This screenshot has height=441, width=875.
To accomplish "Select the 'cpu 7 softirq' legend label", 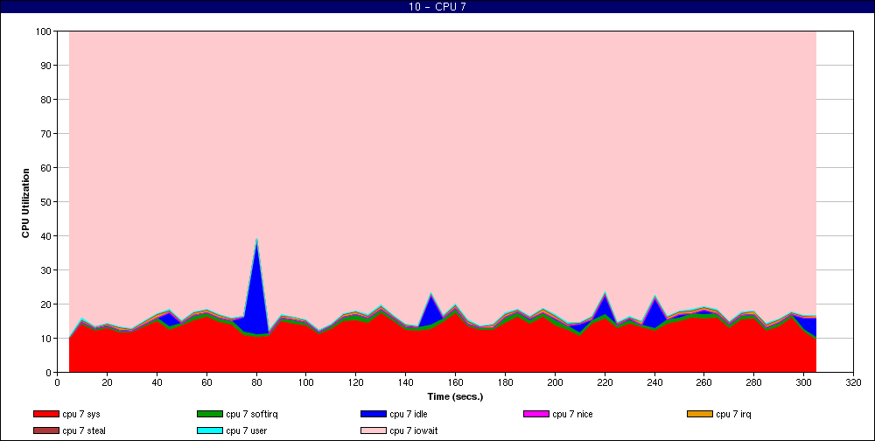I will (252, 414).
